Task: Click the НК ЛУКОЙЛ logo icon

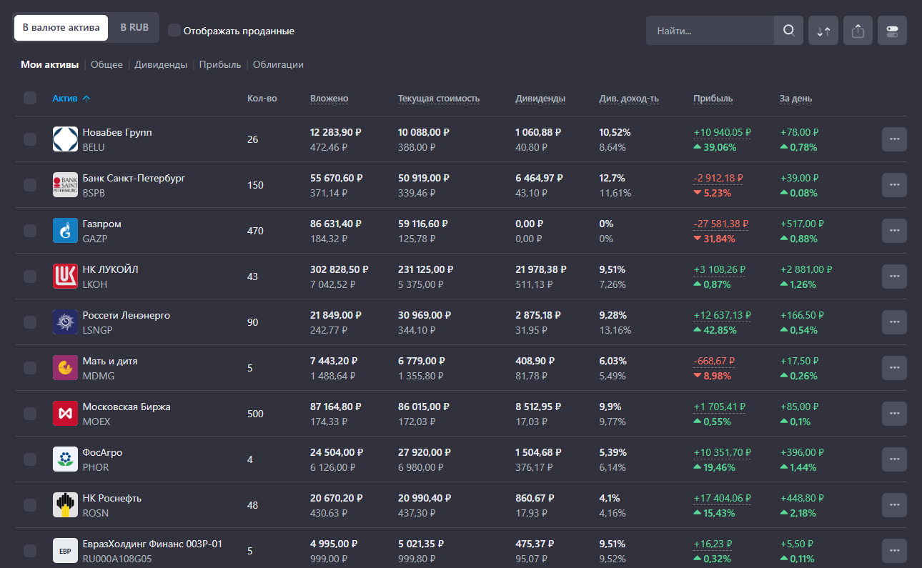Action: pos(65,276)
